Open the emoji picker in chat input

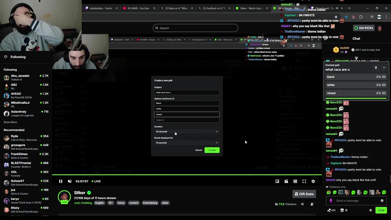point(382,201)
